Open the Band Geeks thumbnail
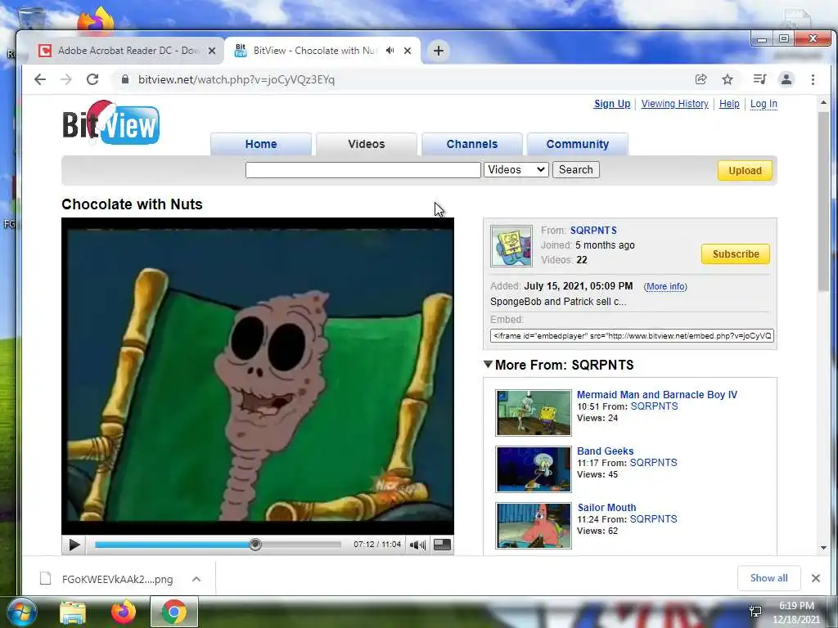The width and height of the screenshot is (838, 628). coord(534,469)
